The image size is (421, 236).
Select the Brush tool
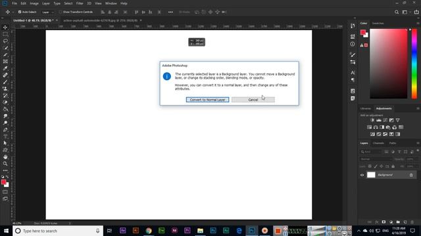tap(5, 82)
